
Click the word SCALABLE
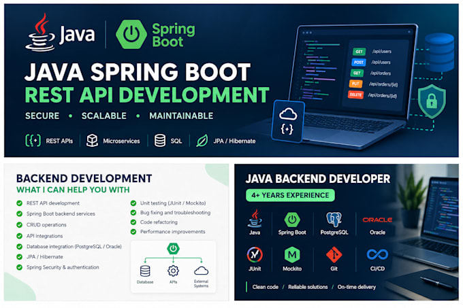pos(104,116)
